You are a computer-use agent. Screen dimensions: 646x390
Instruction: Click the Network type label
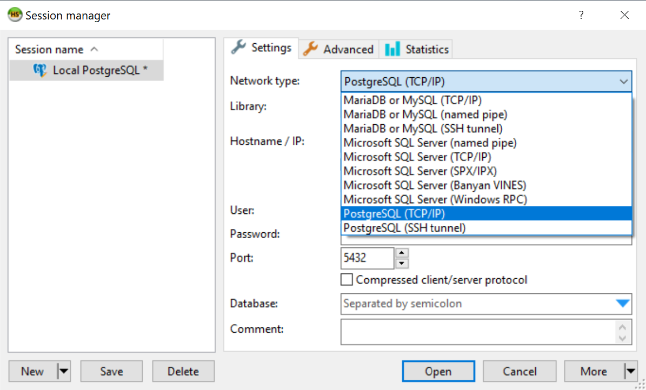[265, 81]
